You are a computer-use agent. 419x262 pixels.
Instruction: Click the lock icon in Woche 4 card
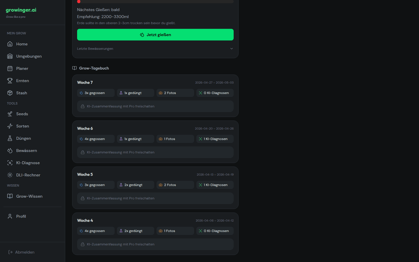point(83,244)
